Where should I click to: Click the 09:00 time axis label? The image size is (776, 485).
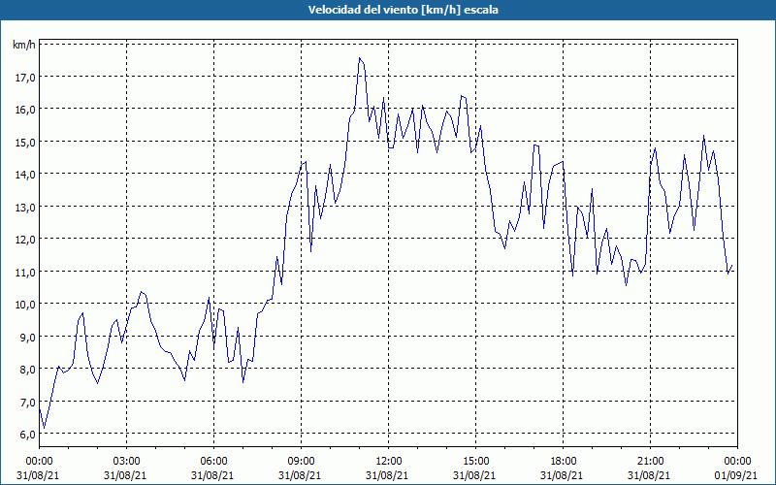301,462
